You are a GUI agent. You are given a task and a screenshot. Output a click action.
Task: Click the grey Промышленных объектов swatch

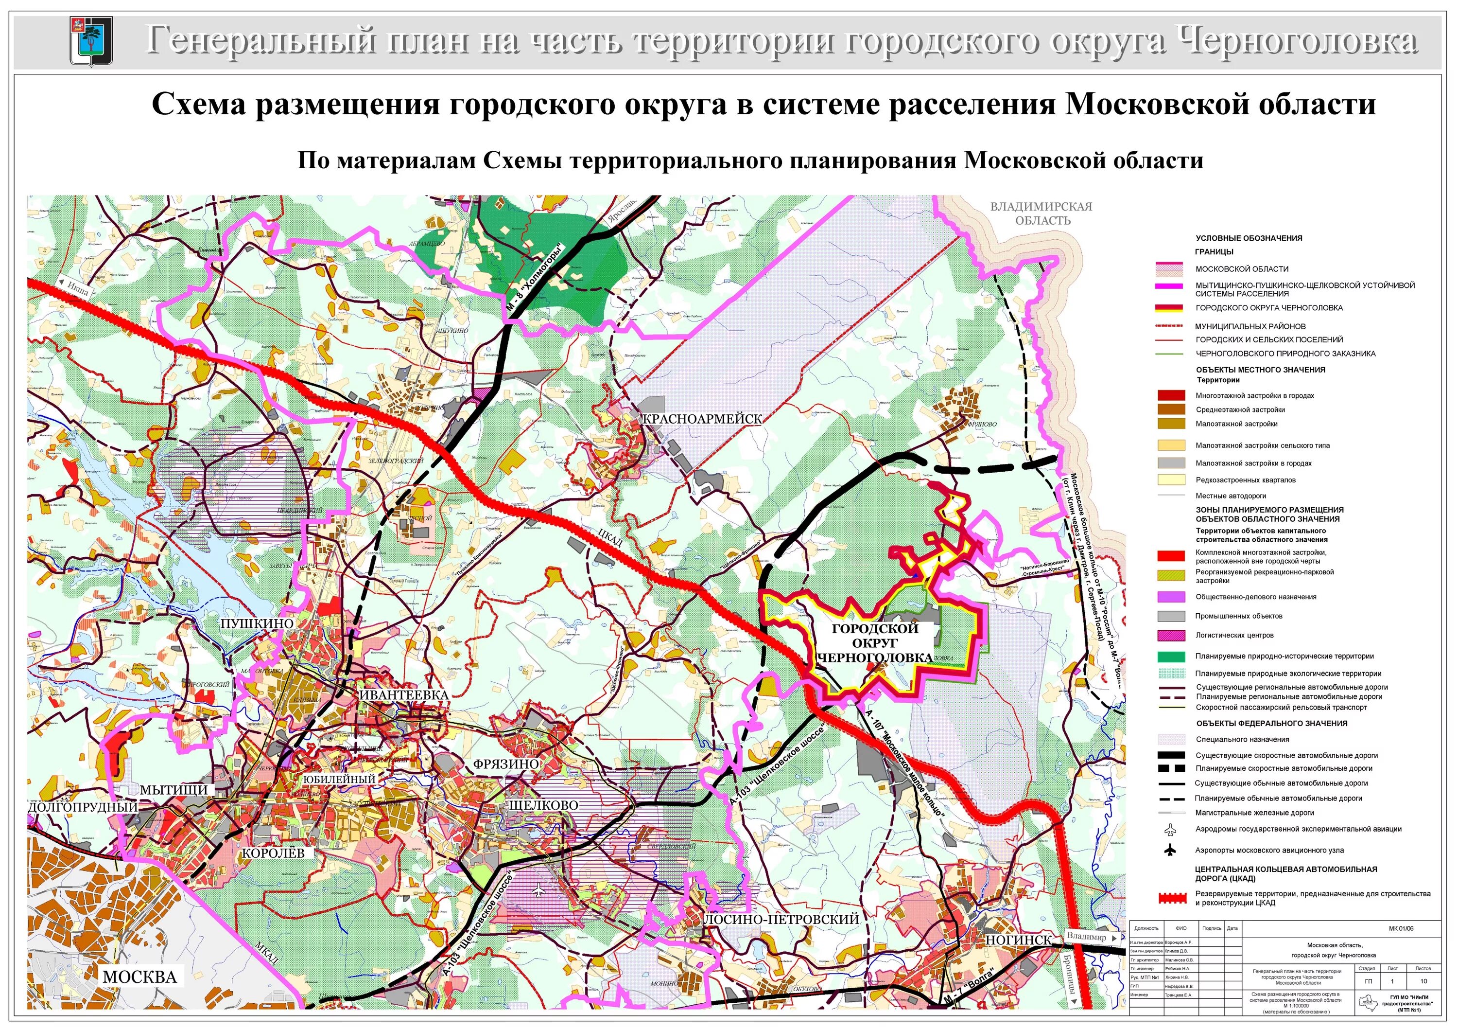pos(1172,616)
